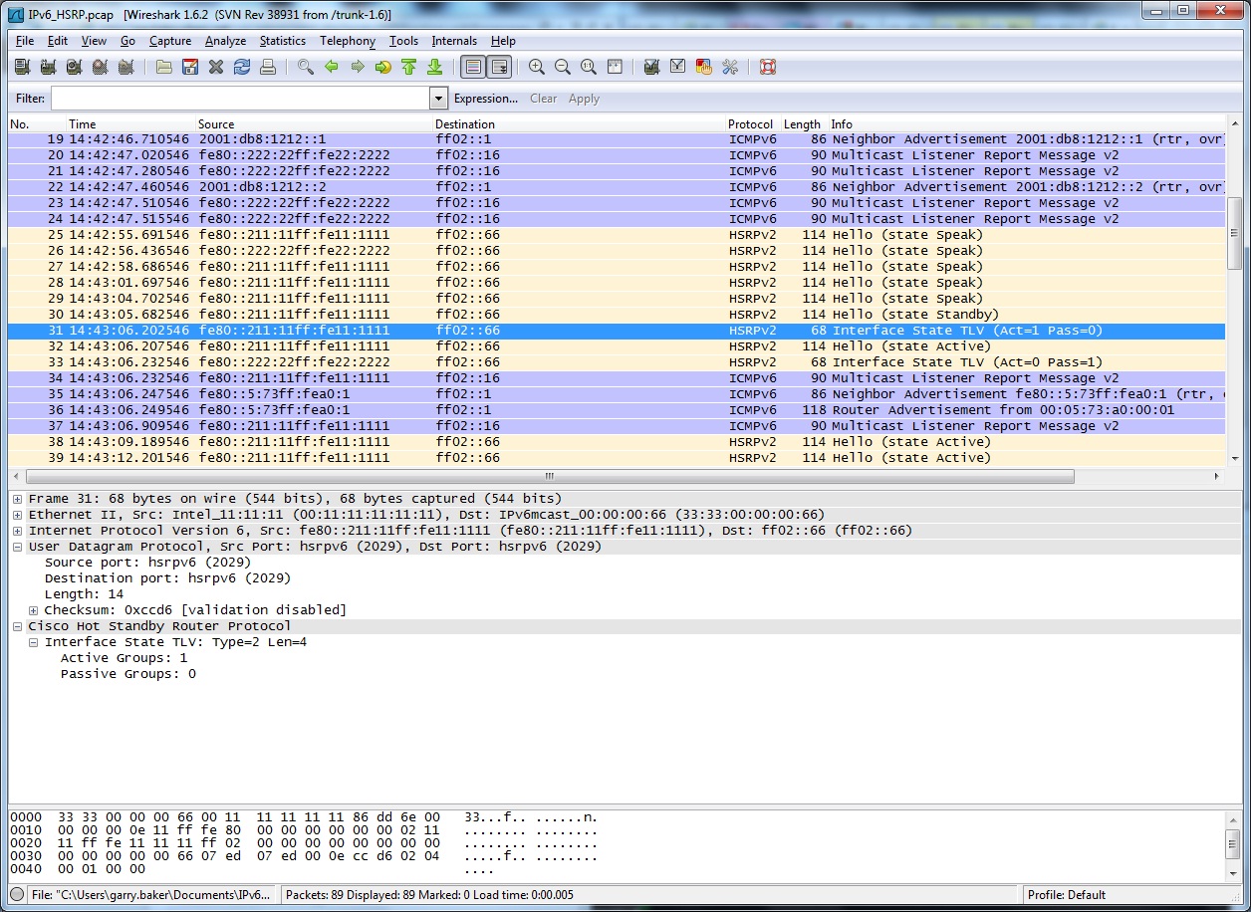Save this capture file icon

click(x=190, y=67)
